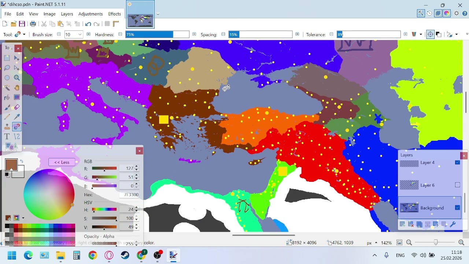Toggle the Layers window button

coord(438,14)
